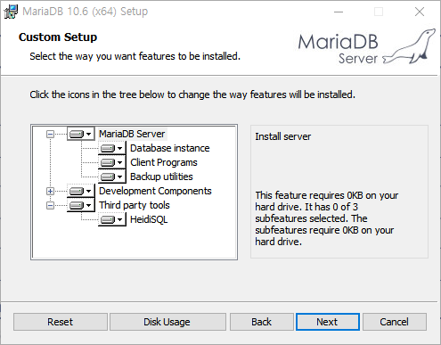
Task: Select the MariaDB Server tree item label
Action: point(132,134)
